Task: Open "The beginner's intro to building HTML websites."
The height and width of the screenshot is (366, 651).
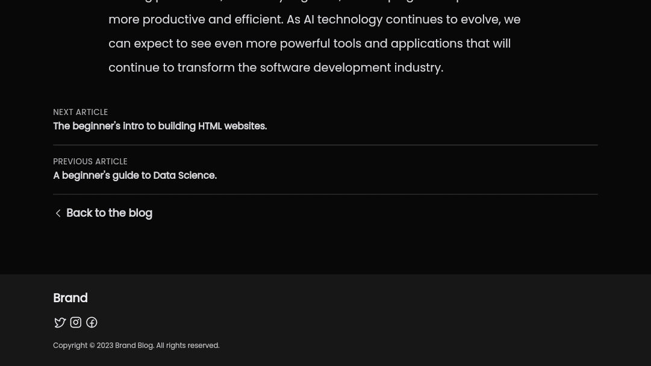Action: pyautogui.click(x=160, y=126)
